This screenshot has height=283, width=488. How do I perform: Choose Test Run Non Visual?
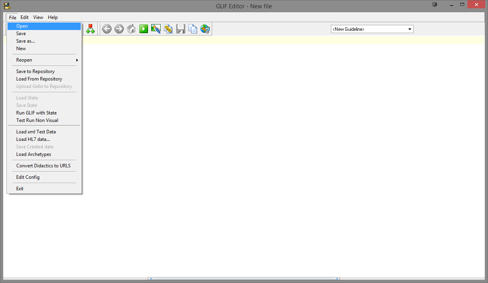pyautogui.click(x=44, y=120)
